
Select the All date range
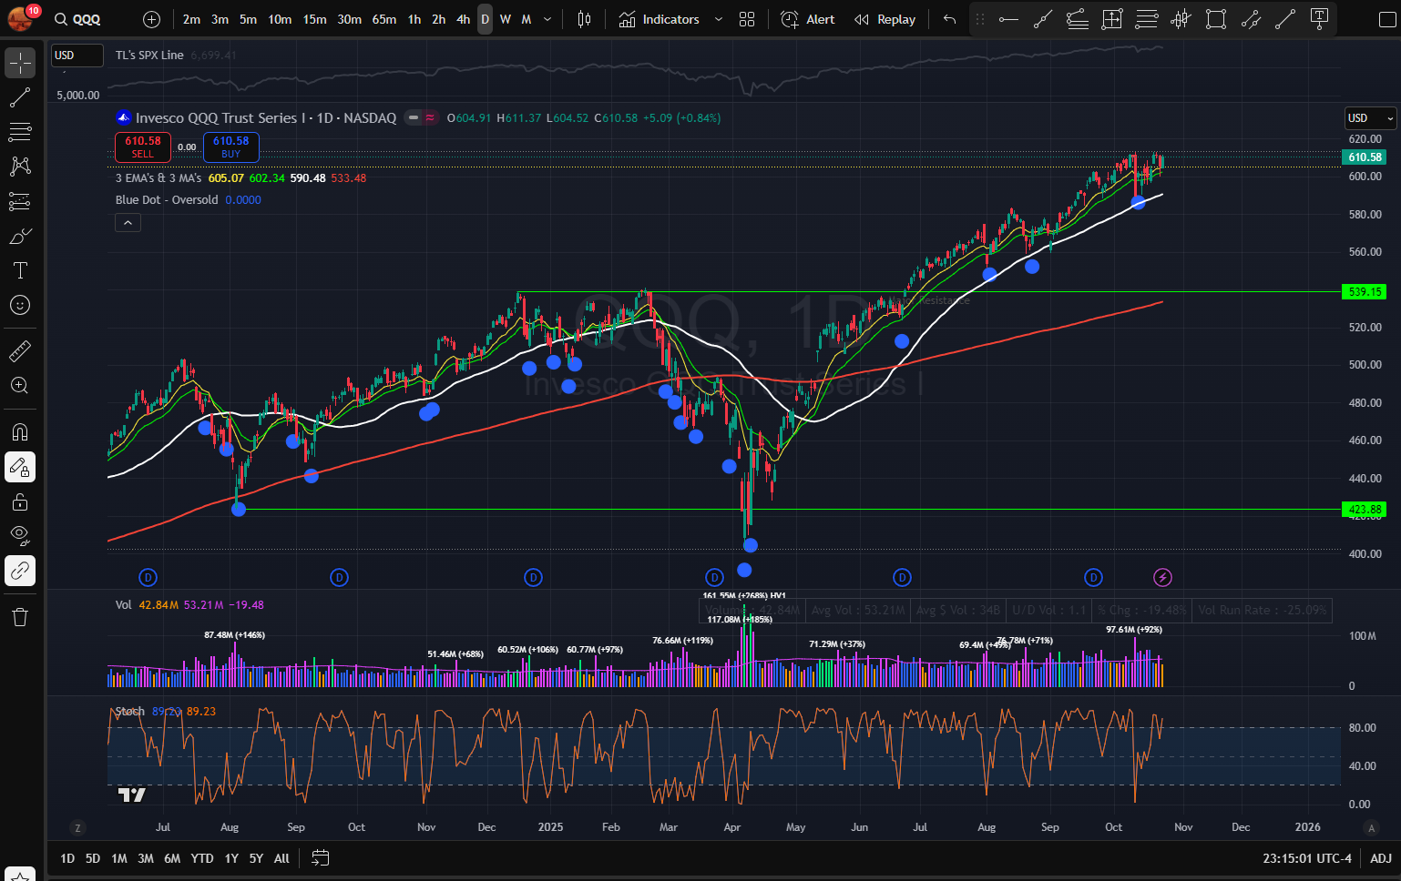281,858
